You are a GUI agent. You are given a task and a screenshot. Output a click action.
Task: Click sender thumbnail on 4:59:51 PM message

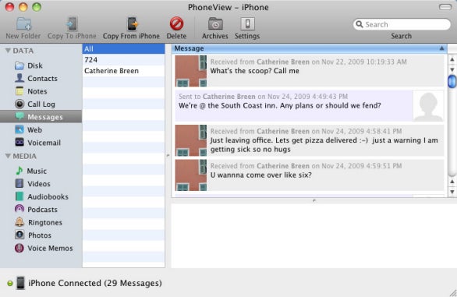[191, 175]
